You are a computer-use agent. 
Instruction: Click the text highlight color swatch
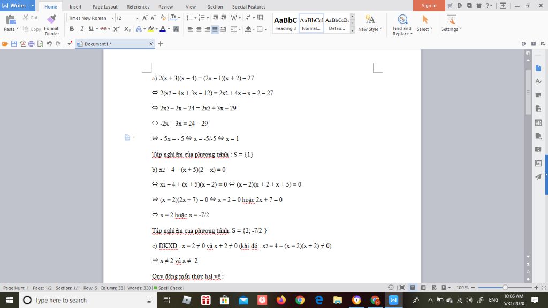(150, 29)
